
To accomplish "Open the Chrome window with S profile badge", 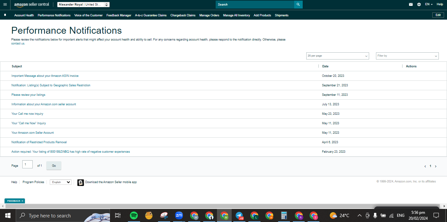I will click(x=314, y=215).
